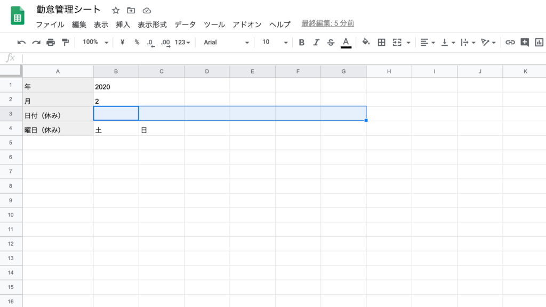Toggle bold formatting

[302, 43]
